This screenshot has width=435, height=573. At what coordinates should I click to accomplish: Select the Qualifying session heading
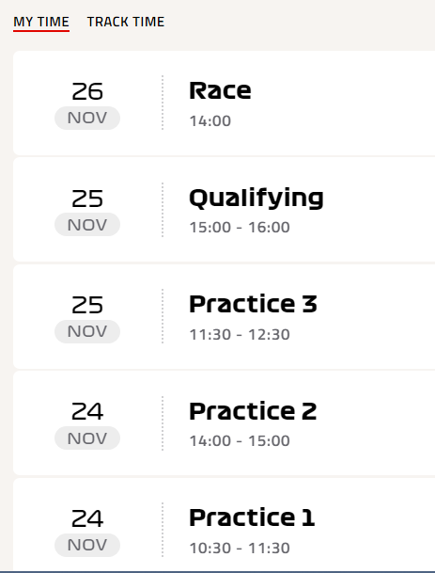(x=256, y=199)
